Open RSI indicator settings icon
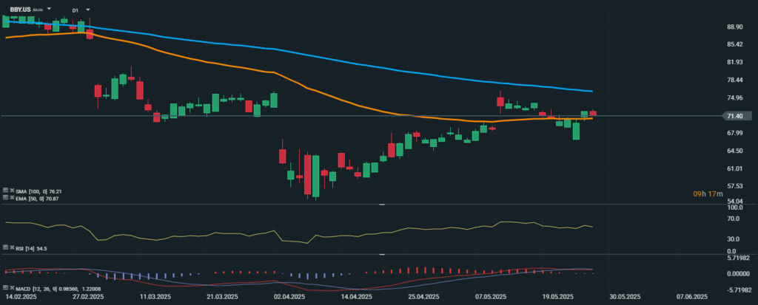Screen dimensions: 758x305 click(4, 249)
